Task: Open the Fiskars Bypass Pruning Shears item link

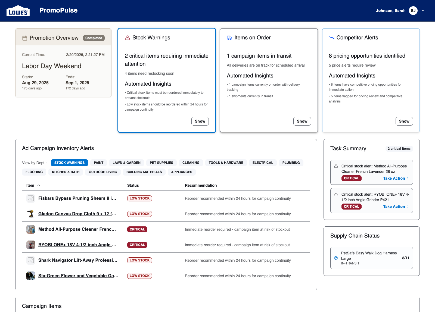Action: click(x=77, y=198)
